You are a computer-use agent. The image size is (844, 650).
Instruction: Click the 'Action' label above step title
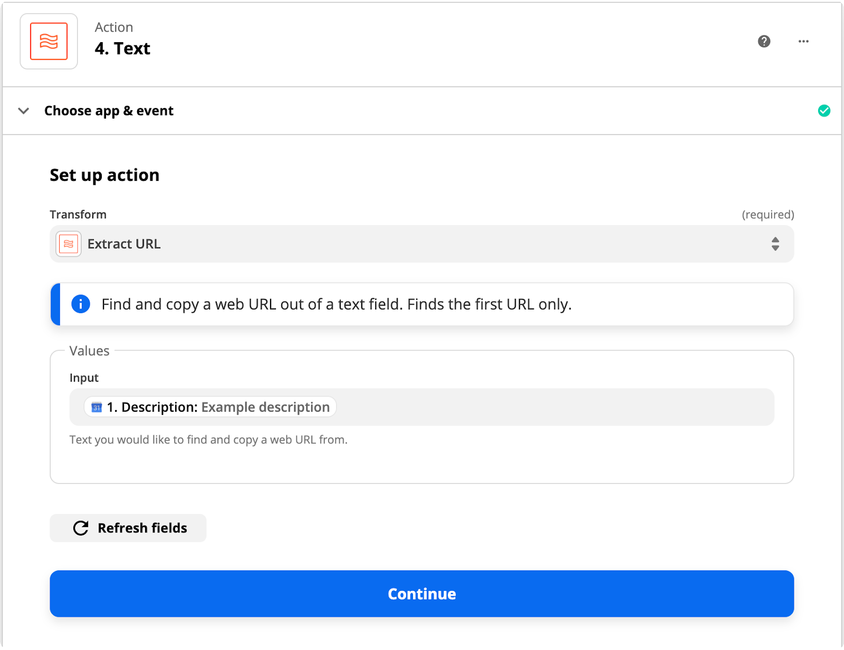[114, 27]
